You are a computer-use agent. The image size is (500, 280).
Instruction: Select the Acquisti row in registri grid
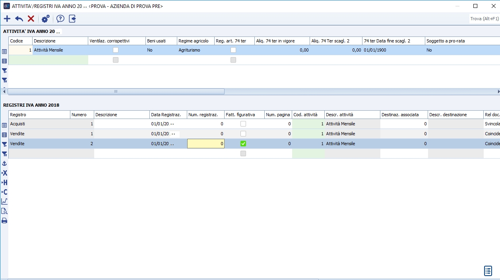39,124
